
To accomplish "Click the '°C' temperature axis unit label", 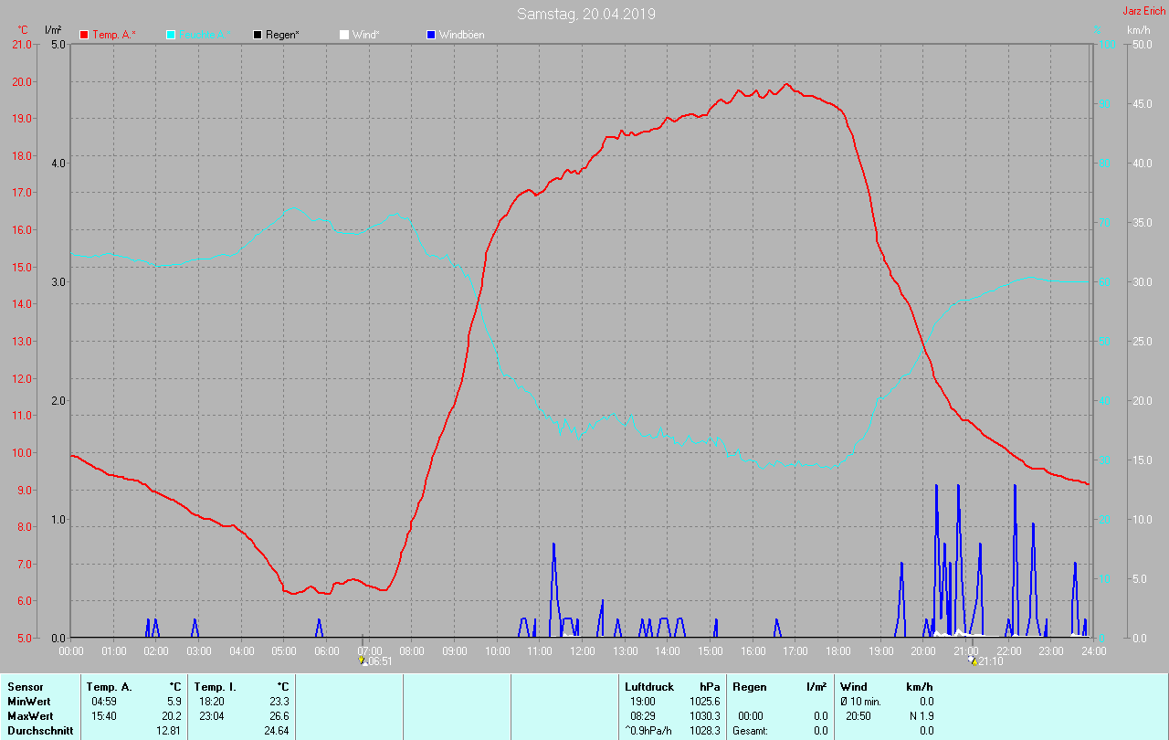I will tap(23, 30).
